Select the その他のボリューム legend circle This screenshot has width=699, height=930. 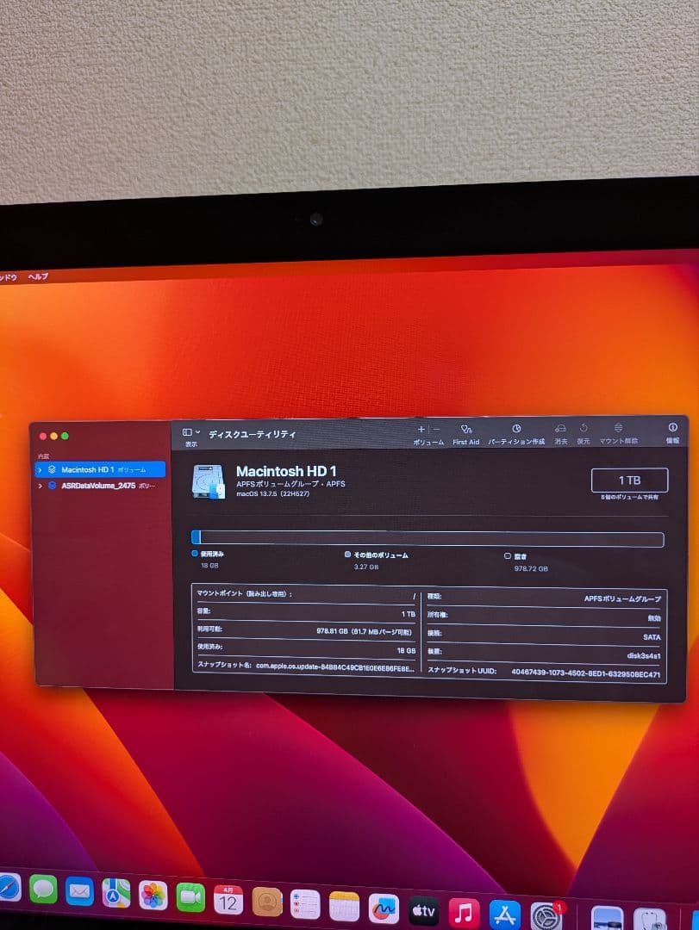[348, 555]
